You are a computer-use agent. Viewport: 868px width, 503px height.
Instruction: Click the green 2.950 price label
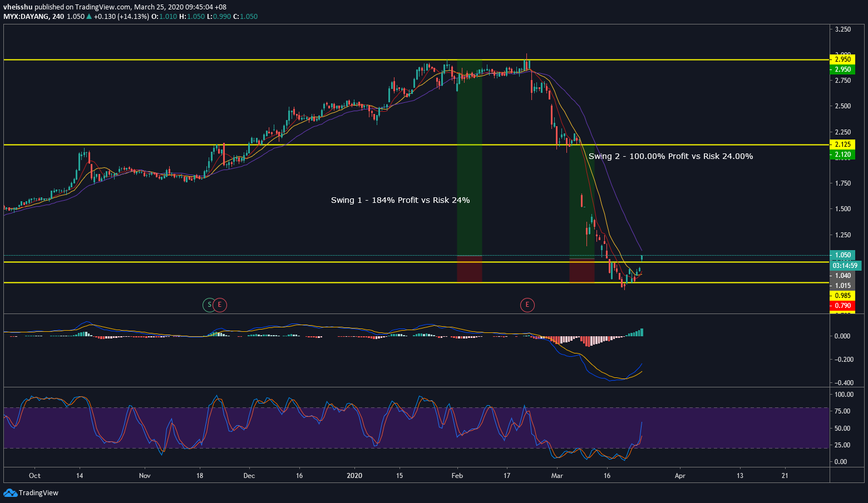tap(843, 69)
